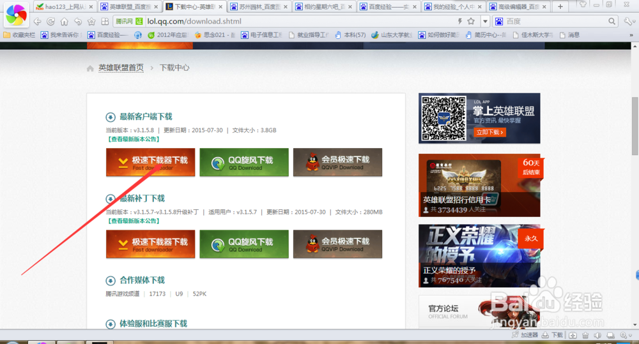Click the 17173 media link
The image size is (639, 344).
pyautogui.click(x=157, y=294)
